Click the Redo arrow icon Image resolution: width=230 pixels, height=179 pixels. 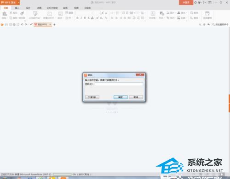pyautogui.click(x=26, y=24)
